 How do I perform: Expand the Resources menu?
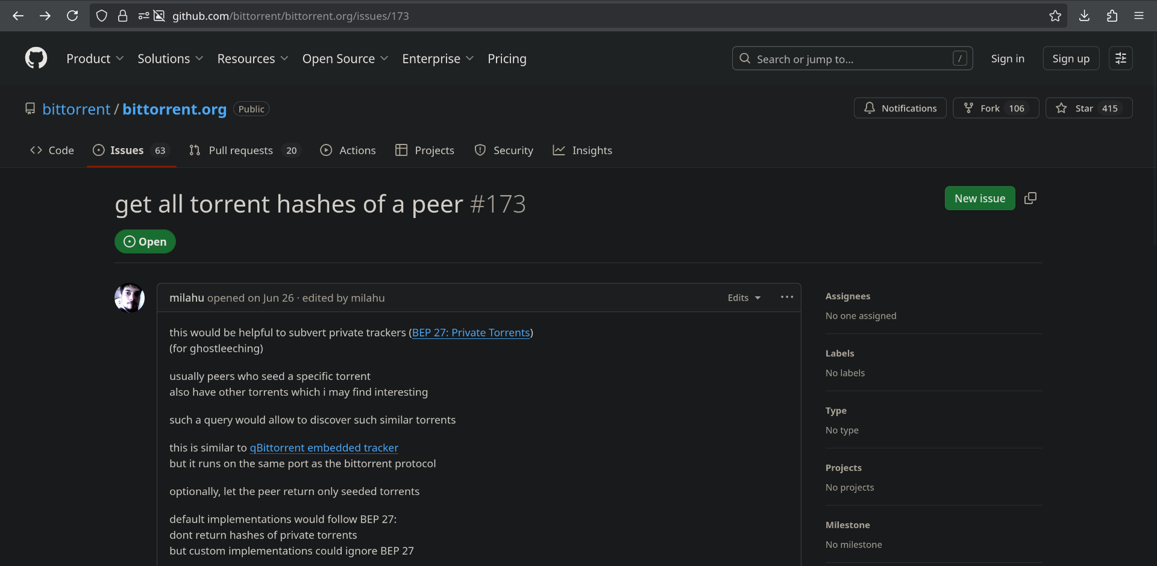253,58
